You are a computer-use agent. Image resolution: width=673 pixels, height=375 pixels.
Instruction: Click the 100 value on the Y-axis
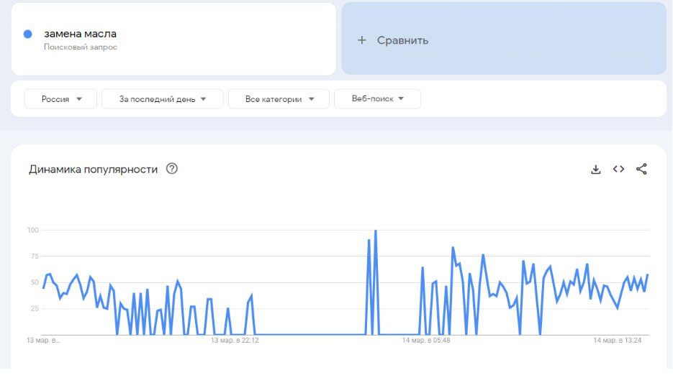[32, 231]
